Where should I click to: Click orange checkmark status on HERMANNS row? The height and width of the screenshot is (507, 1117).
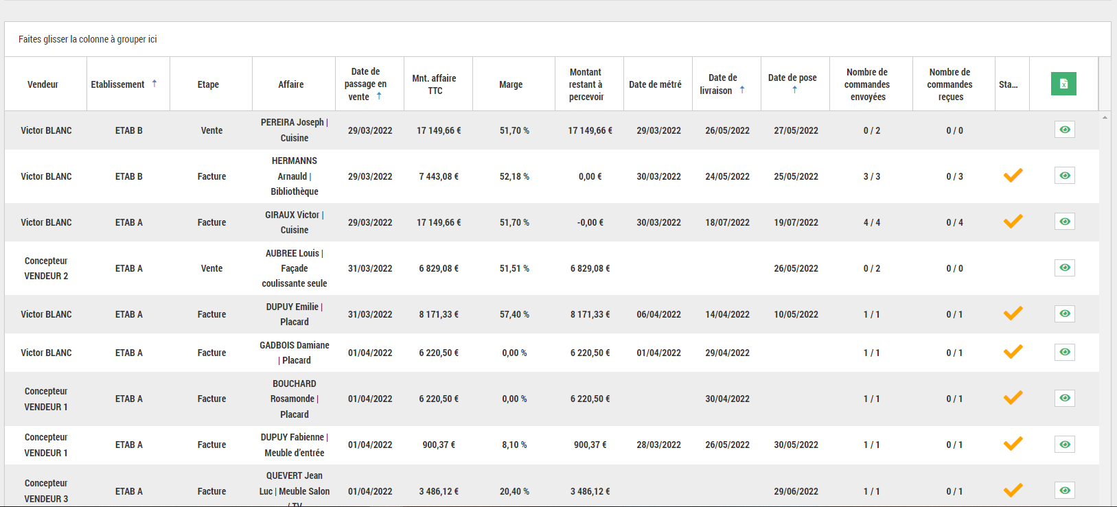(1013, 176)
